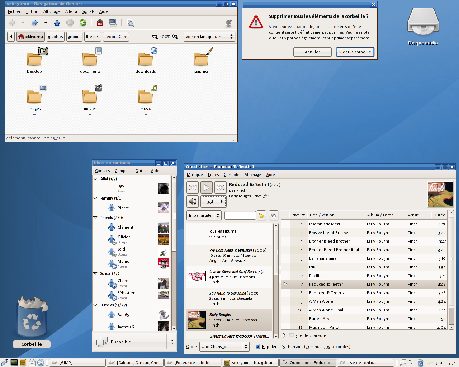Open the Voir en tant qu'icônes dropdown
Screen dimensions: 459x367
coord(209,37)
